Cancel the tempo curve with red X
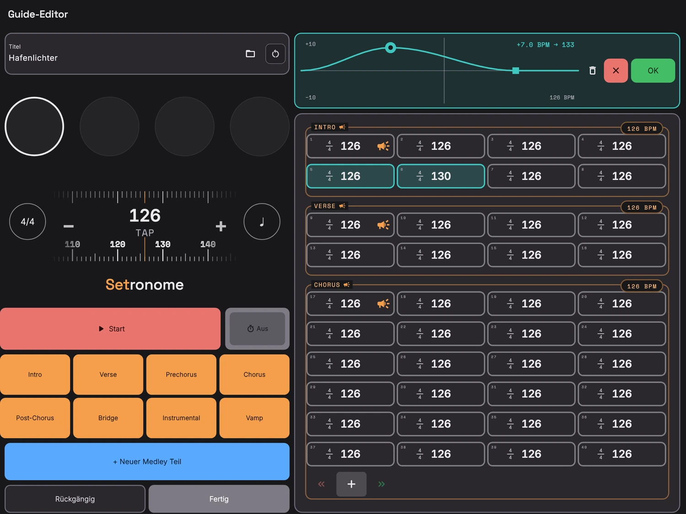The image size is (686, 514). point(616,70)
